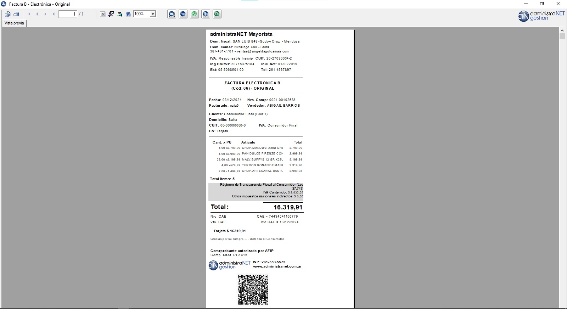Click the CUIT: 20-27036634-2 text

coord(274,58)
